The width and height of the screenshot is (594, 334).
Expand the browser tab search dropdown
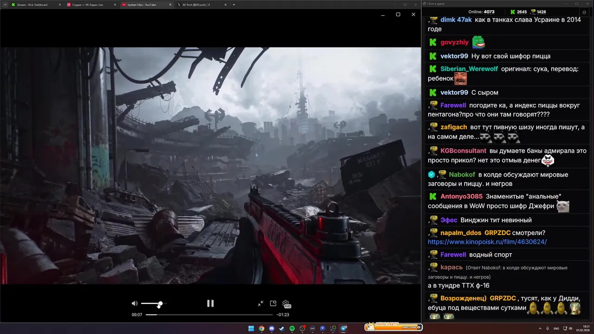point(4,5)
